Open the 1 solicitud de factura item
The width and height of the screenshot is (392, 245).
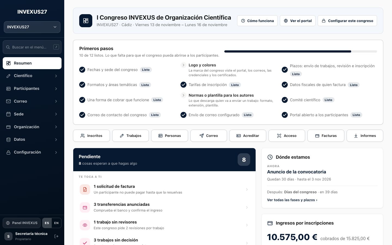pyautogui.click(x=164, y=189)
